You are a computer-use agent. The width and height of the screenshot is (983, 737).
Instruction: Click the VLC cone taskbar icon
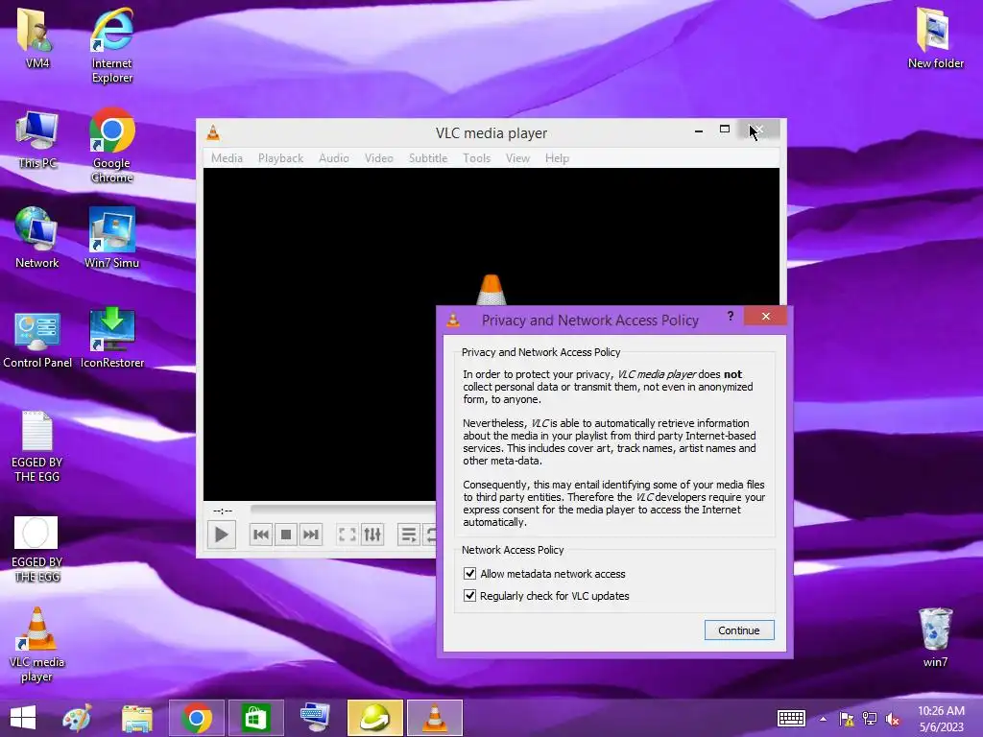pos(435,718)
